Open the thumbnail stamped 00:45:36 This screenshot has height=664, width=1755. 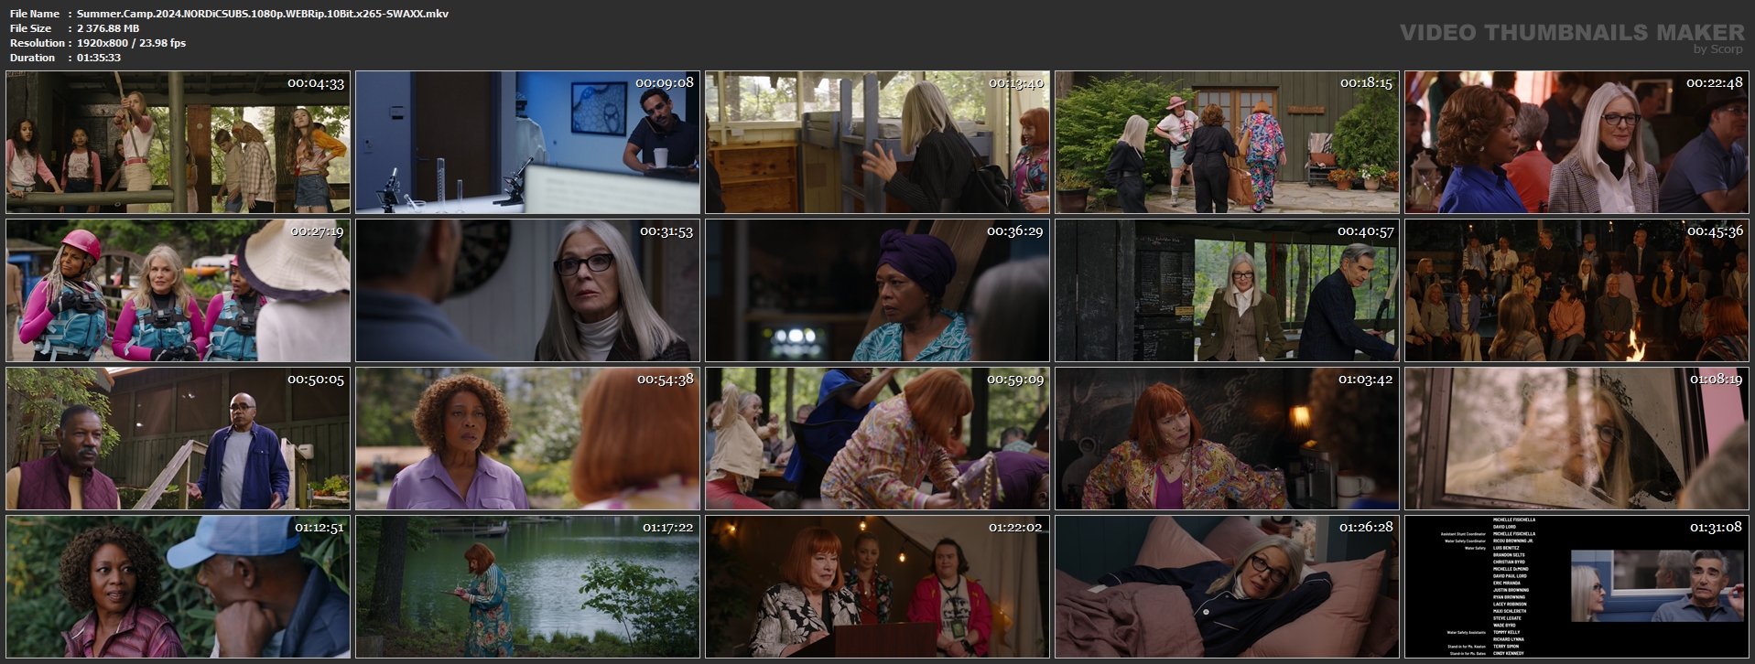[x=1576, y=290]
